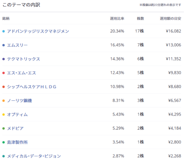Select the エス・エム・エス stock link
This screenshot has width=184, height=161.
pyautogui.click(x=22, y=73)
